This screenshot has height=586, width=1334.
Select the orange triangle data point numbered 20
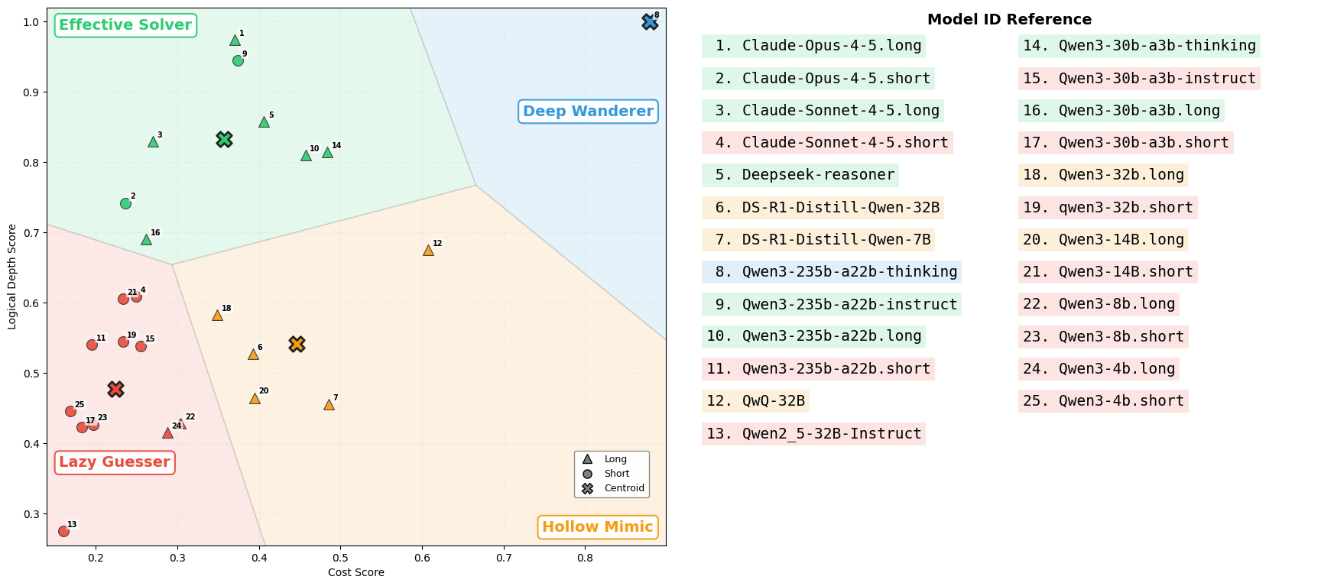[x=255, y=399]
